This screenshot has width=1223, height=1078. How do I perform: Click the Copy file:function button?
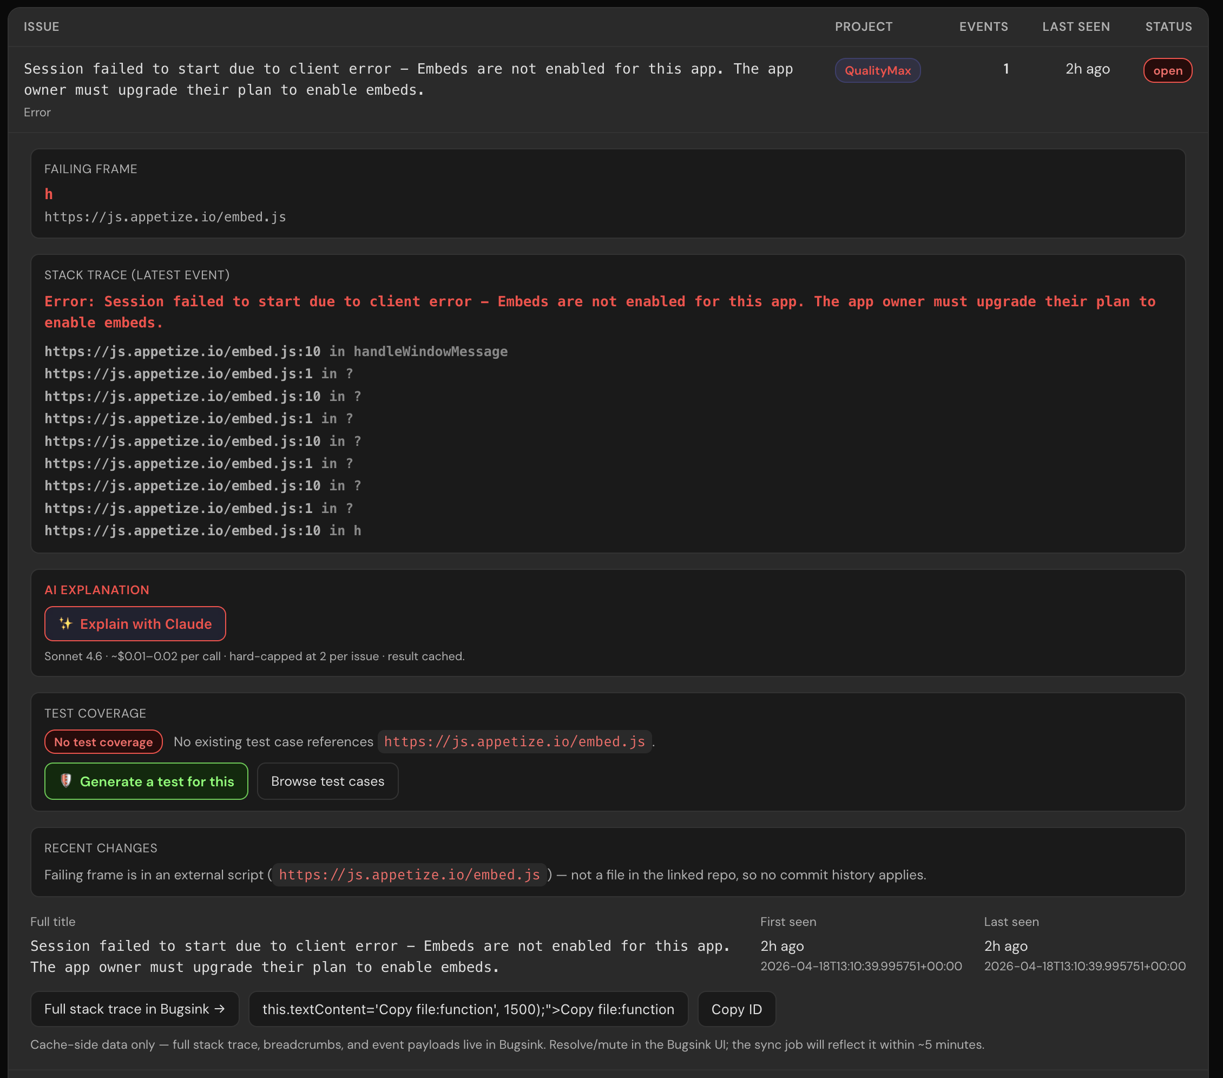coord(469,1009)
